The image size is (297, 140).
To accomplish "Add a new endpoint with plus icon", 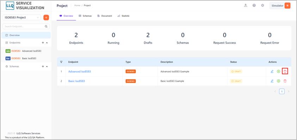I will (43, 43).
